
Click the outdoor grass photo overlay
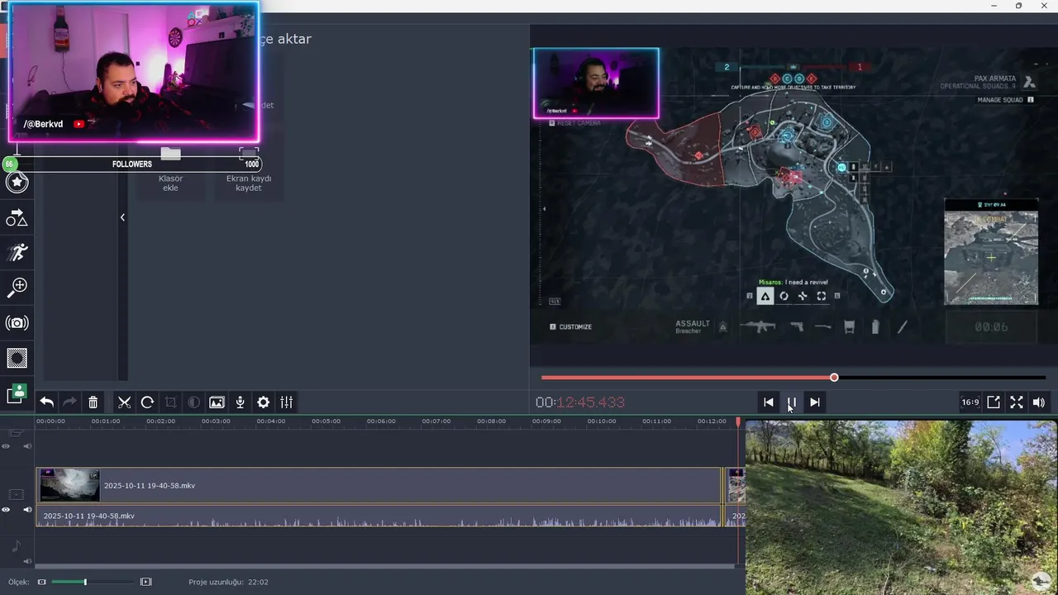coord(901,507)
